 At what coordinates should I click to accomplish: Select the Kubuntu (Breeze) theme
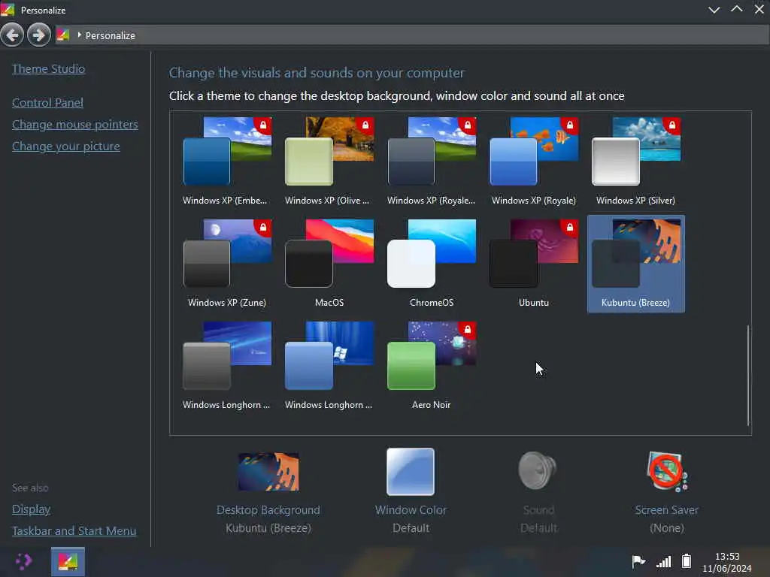coord(636,264)
